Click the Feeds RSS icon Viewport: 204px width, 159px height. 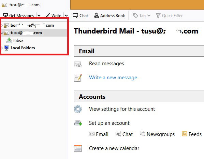[184, 134]
